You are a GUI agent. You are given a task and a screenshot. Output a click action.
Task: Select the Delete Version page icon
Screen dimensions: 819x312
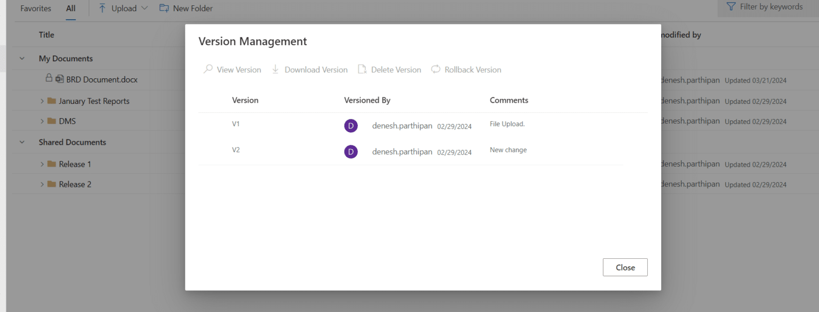click(363, 69)
